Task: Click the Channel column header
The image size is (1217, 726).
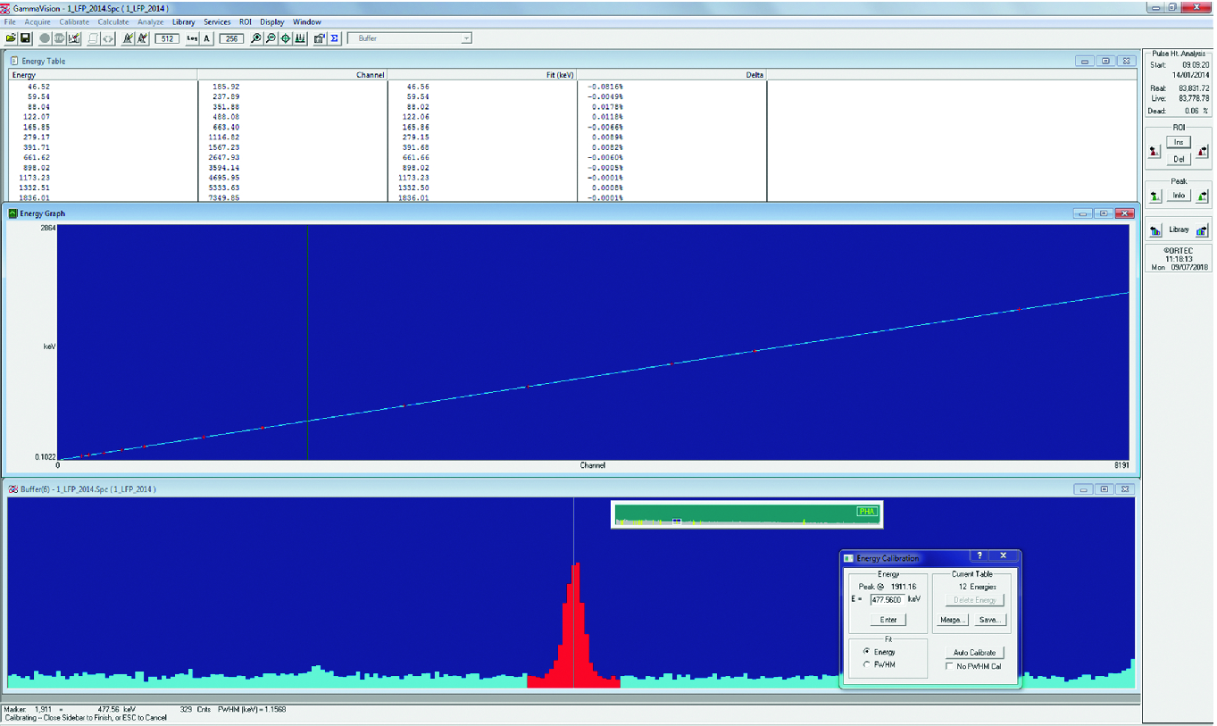Action: tap(292, 75)
